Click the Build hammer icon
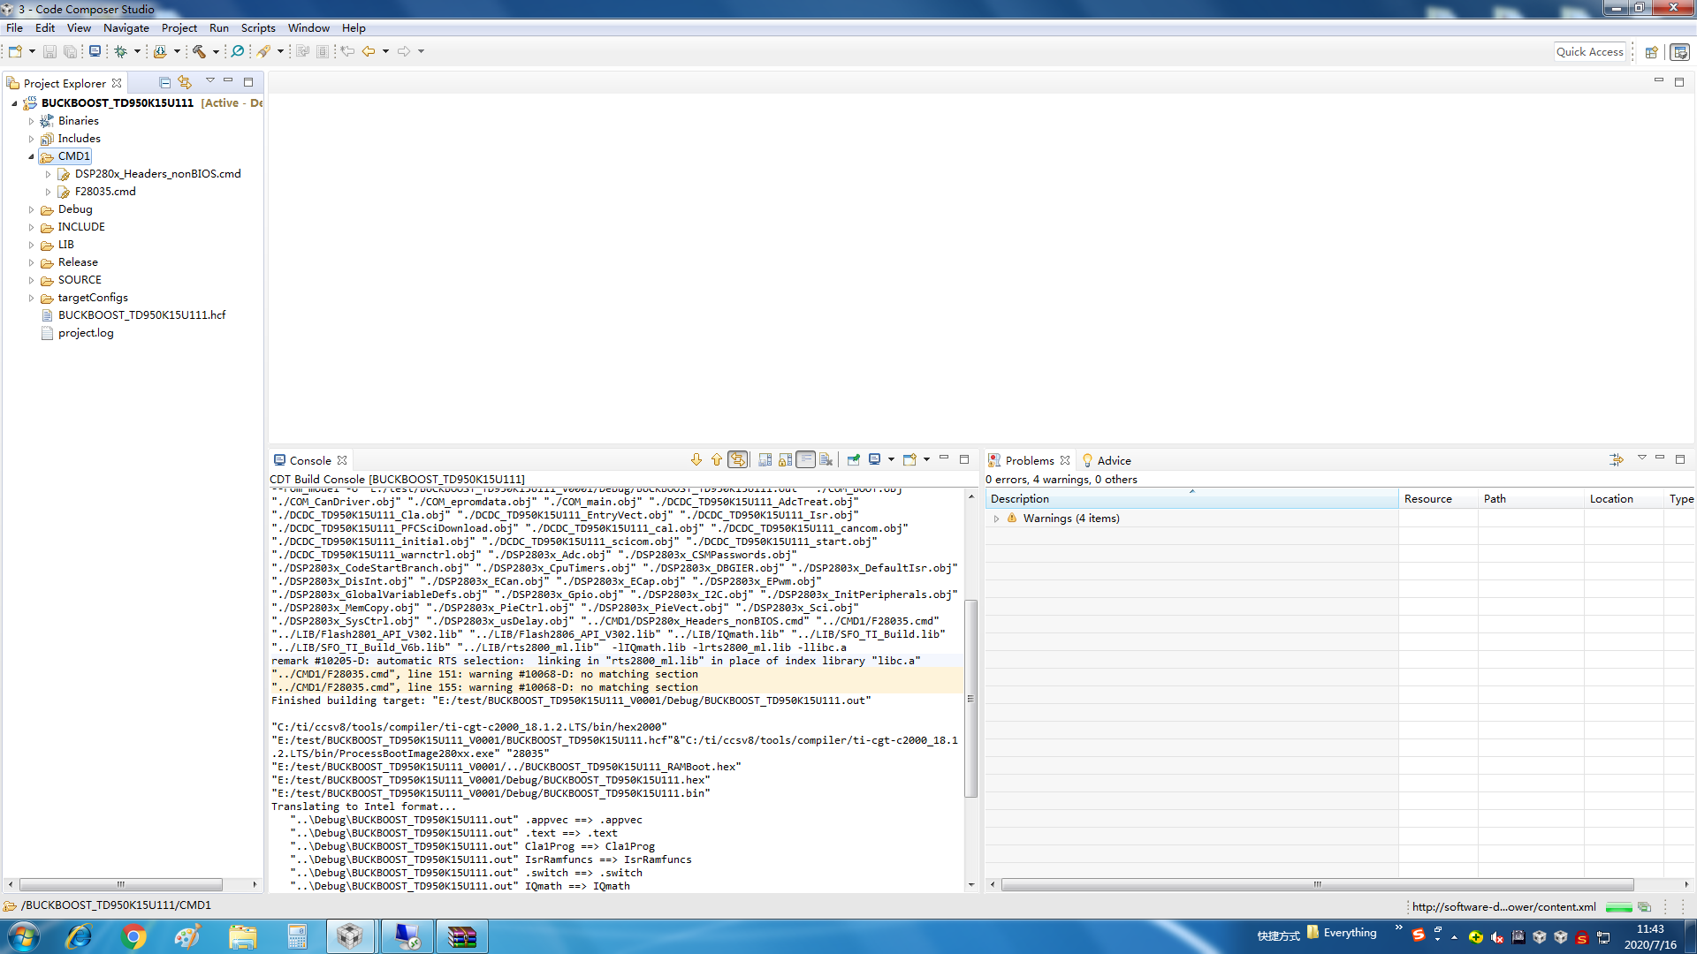The height and width of the screenshot is (954, 1697). coord(199,51)
